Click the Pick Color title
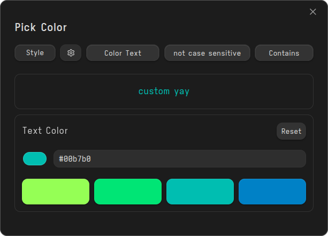Image resolution: width=328 pixels, height=236 pixels. (41, 27)
